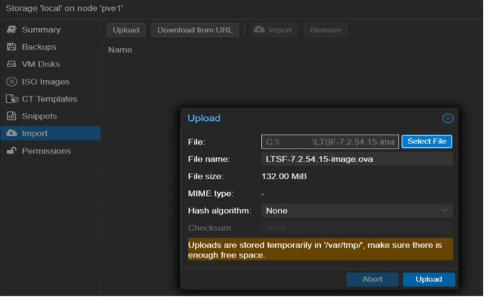Viewport: 485px width, 297px height.
Task: Click the blue Upload button in dialog
Action: [x=429, y=279]
